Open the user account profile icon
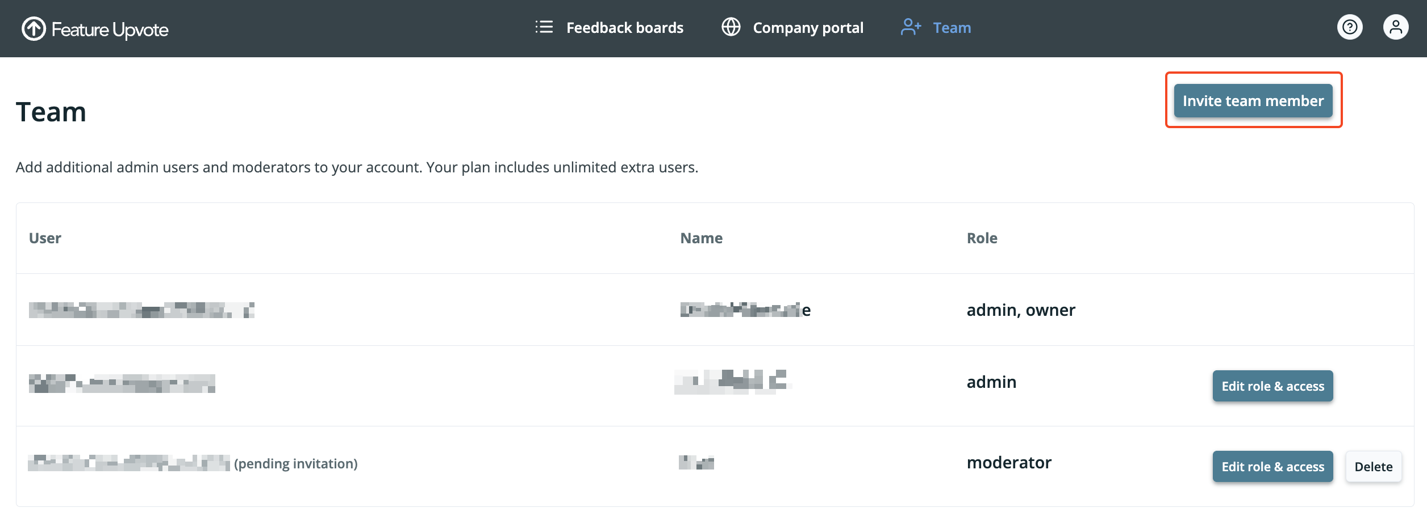This screenshot has width=1427, height=516. click(1395, 27)
